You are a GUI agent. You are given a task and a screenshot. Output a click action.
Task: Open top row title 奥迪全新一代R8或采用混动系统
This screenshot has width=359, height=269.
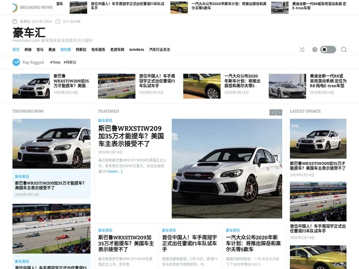pyautogui.click(x=328, y=81)
